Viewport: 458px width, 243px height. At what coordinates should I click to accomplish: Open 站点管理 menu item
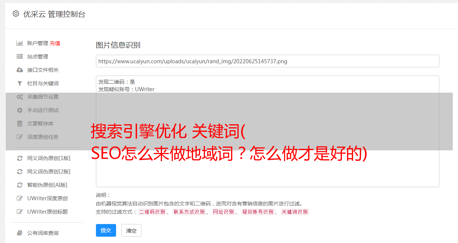pyautogui.click(x=38, y=57)
